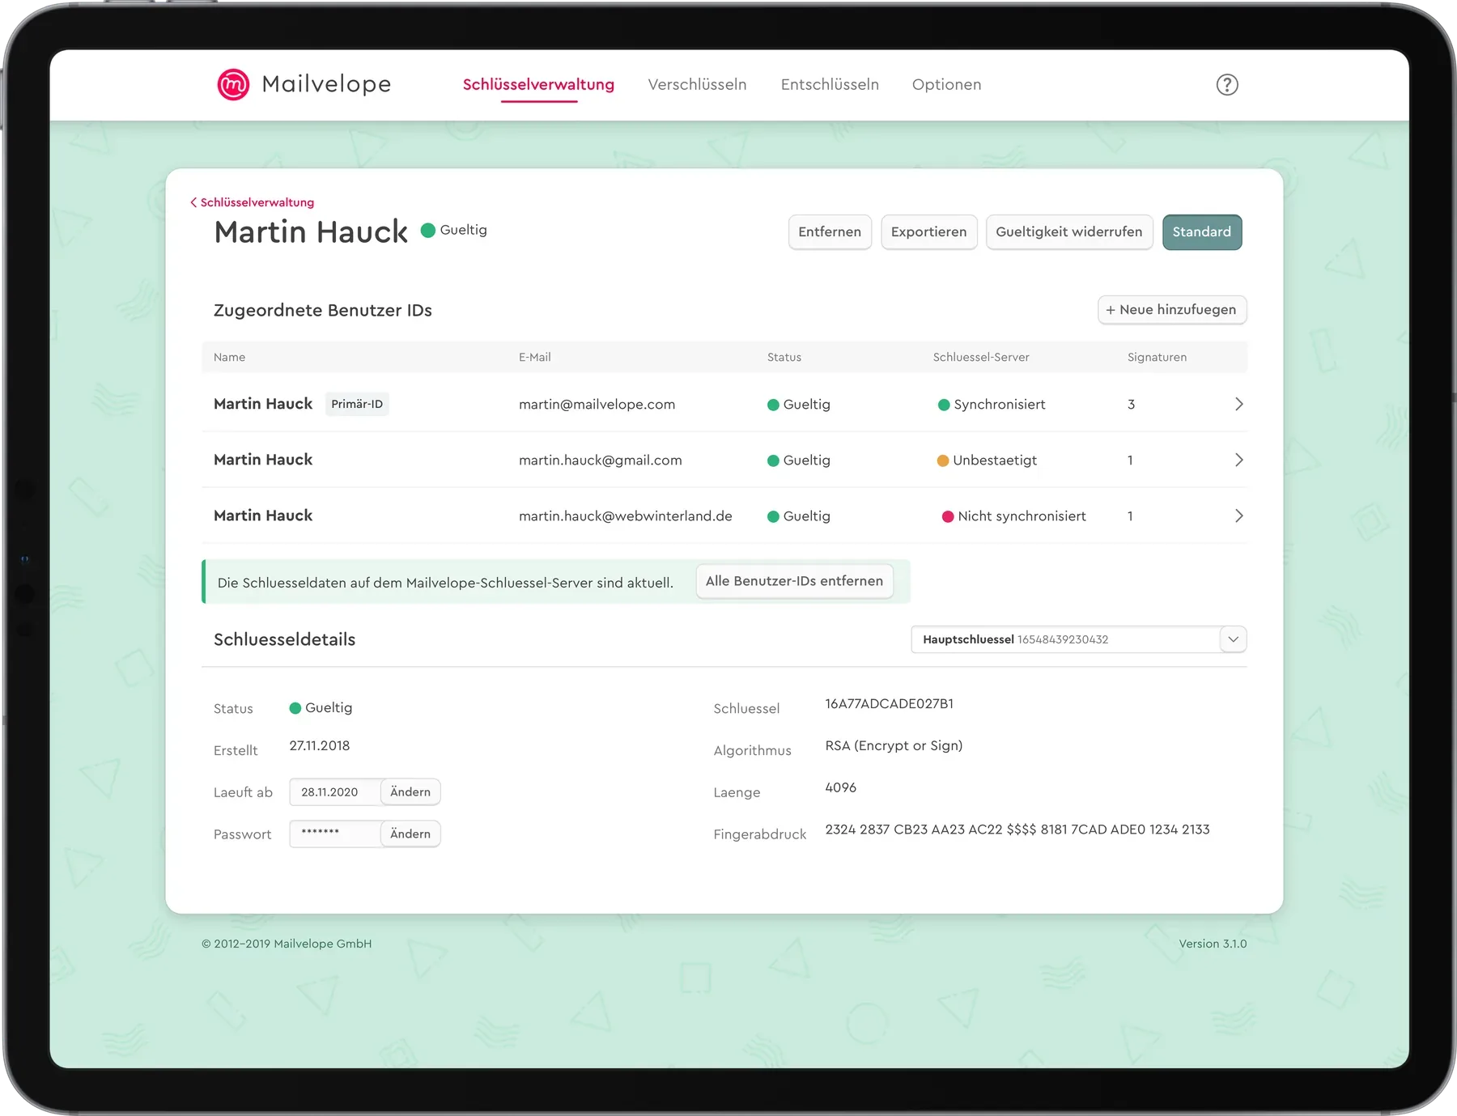Image resolution: width=1457 pixels, height=1116 pixels.
Task: Open the Hauptschluessel dropdown arrow
Action: pyautogui.click(x=1233, y=639)
